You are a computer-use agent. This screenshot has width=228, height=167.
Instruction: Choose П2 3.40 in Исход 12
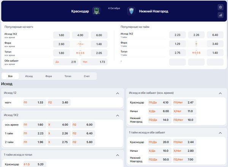click(x=59, y=102)
